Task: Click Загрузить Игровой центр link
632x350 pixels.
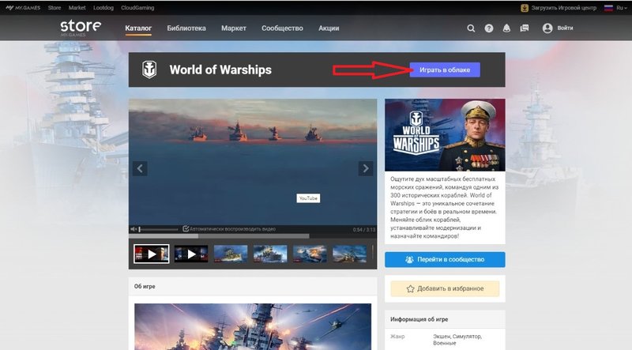Action: (x=563, y=8)
